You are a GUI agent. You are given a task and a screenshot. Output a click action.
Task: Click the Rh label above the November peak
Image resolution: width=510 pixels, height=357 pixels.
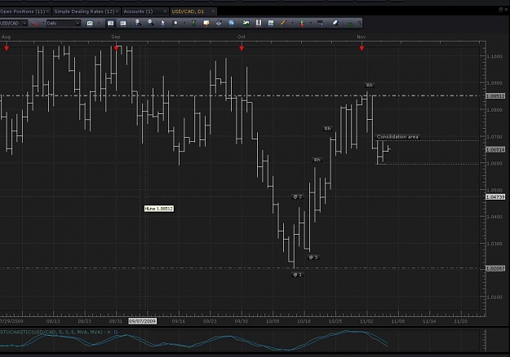(369, 86)
